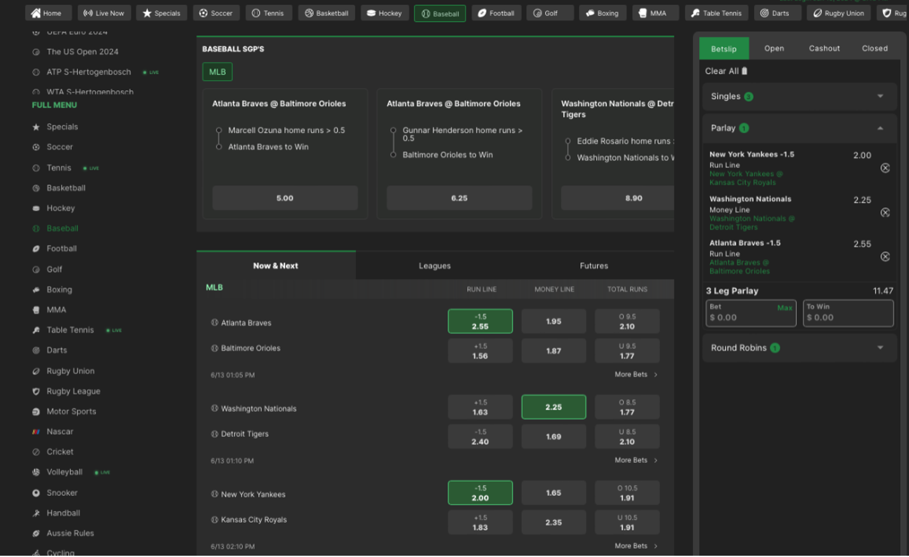The width and height of the screenshot is (909, 557).
Task: Open Rugby Union in top bar
Action: (838, 13)
